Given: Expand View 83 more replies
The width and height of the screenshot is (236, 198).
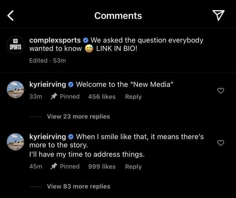Looking at the screenshot, I should 78,186.
